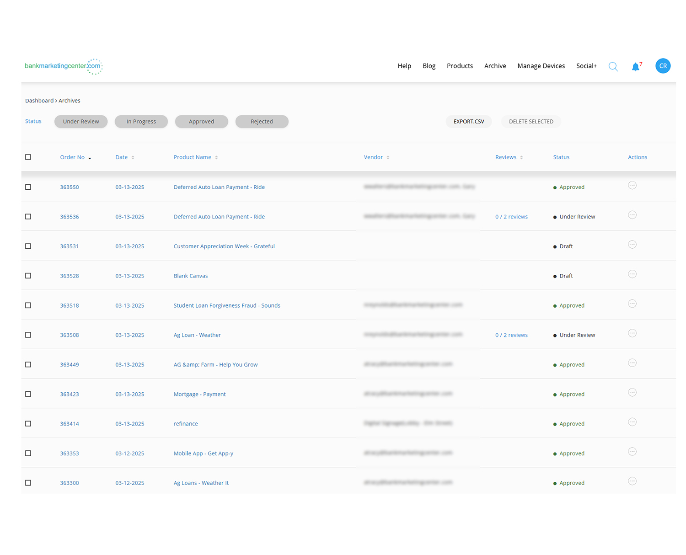This screenshot has width=686, height=555.
Task: Sort the table by Reviews column
Action: (x=509, y=157)
